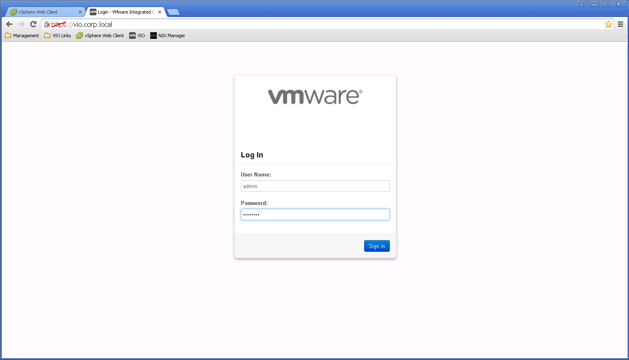The width and height of the screenshot is (629, 360).
Task: Expand the VIO Links bookmarks folder
Action: pos(58,36)
